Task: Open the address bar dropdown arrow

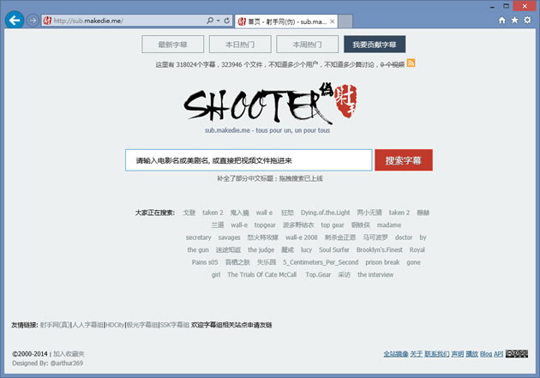Action: (219, 21)
